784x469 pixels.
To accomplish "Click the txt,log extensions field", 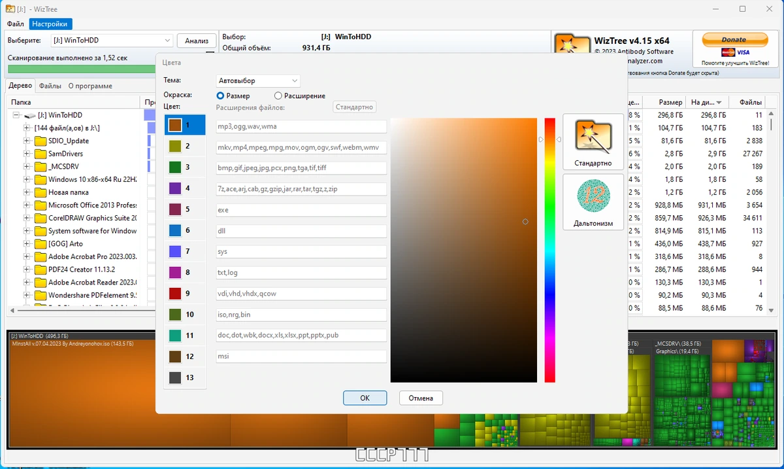I will click(302, 273).
